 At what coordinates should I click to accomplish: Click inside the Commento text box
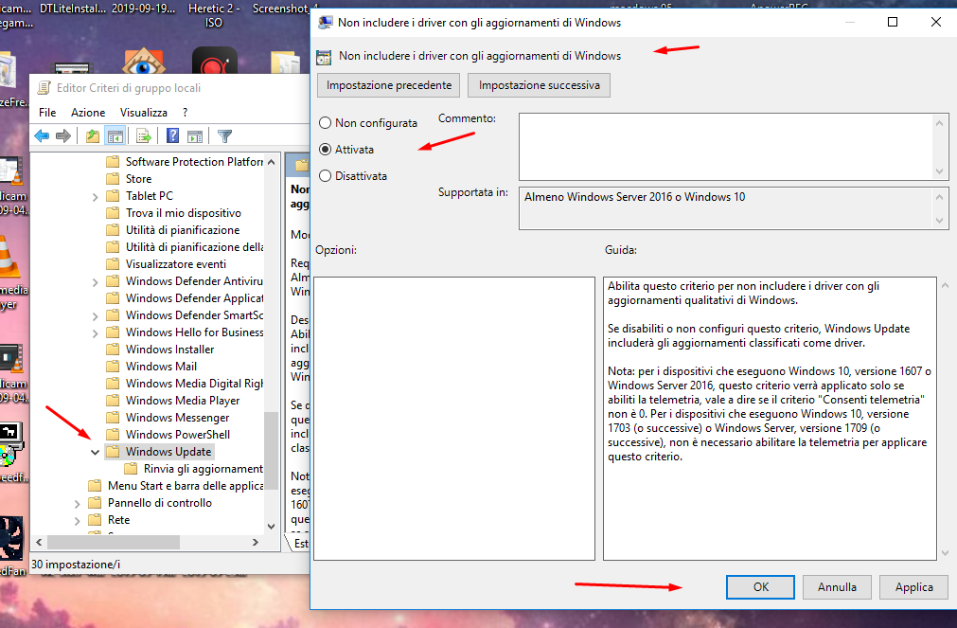(726, 147)
